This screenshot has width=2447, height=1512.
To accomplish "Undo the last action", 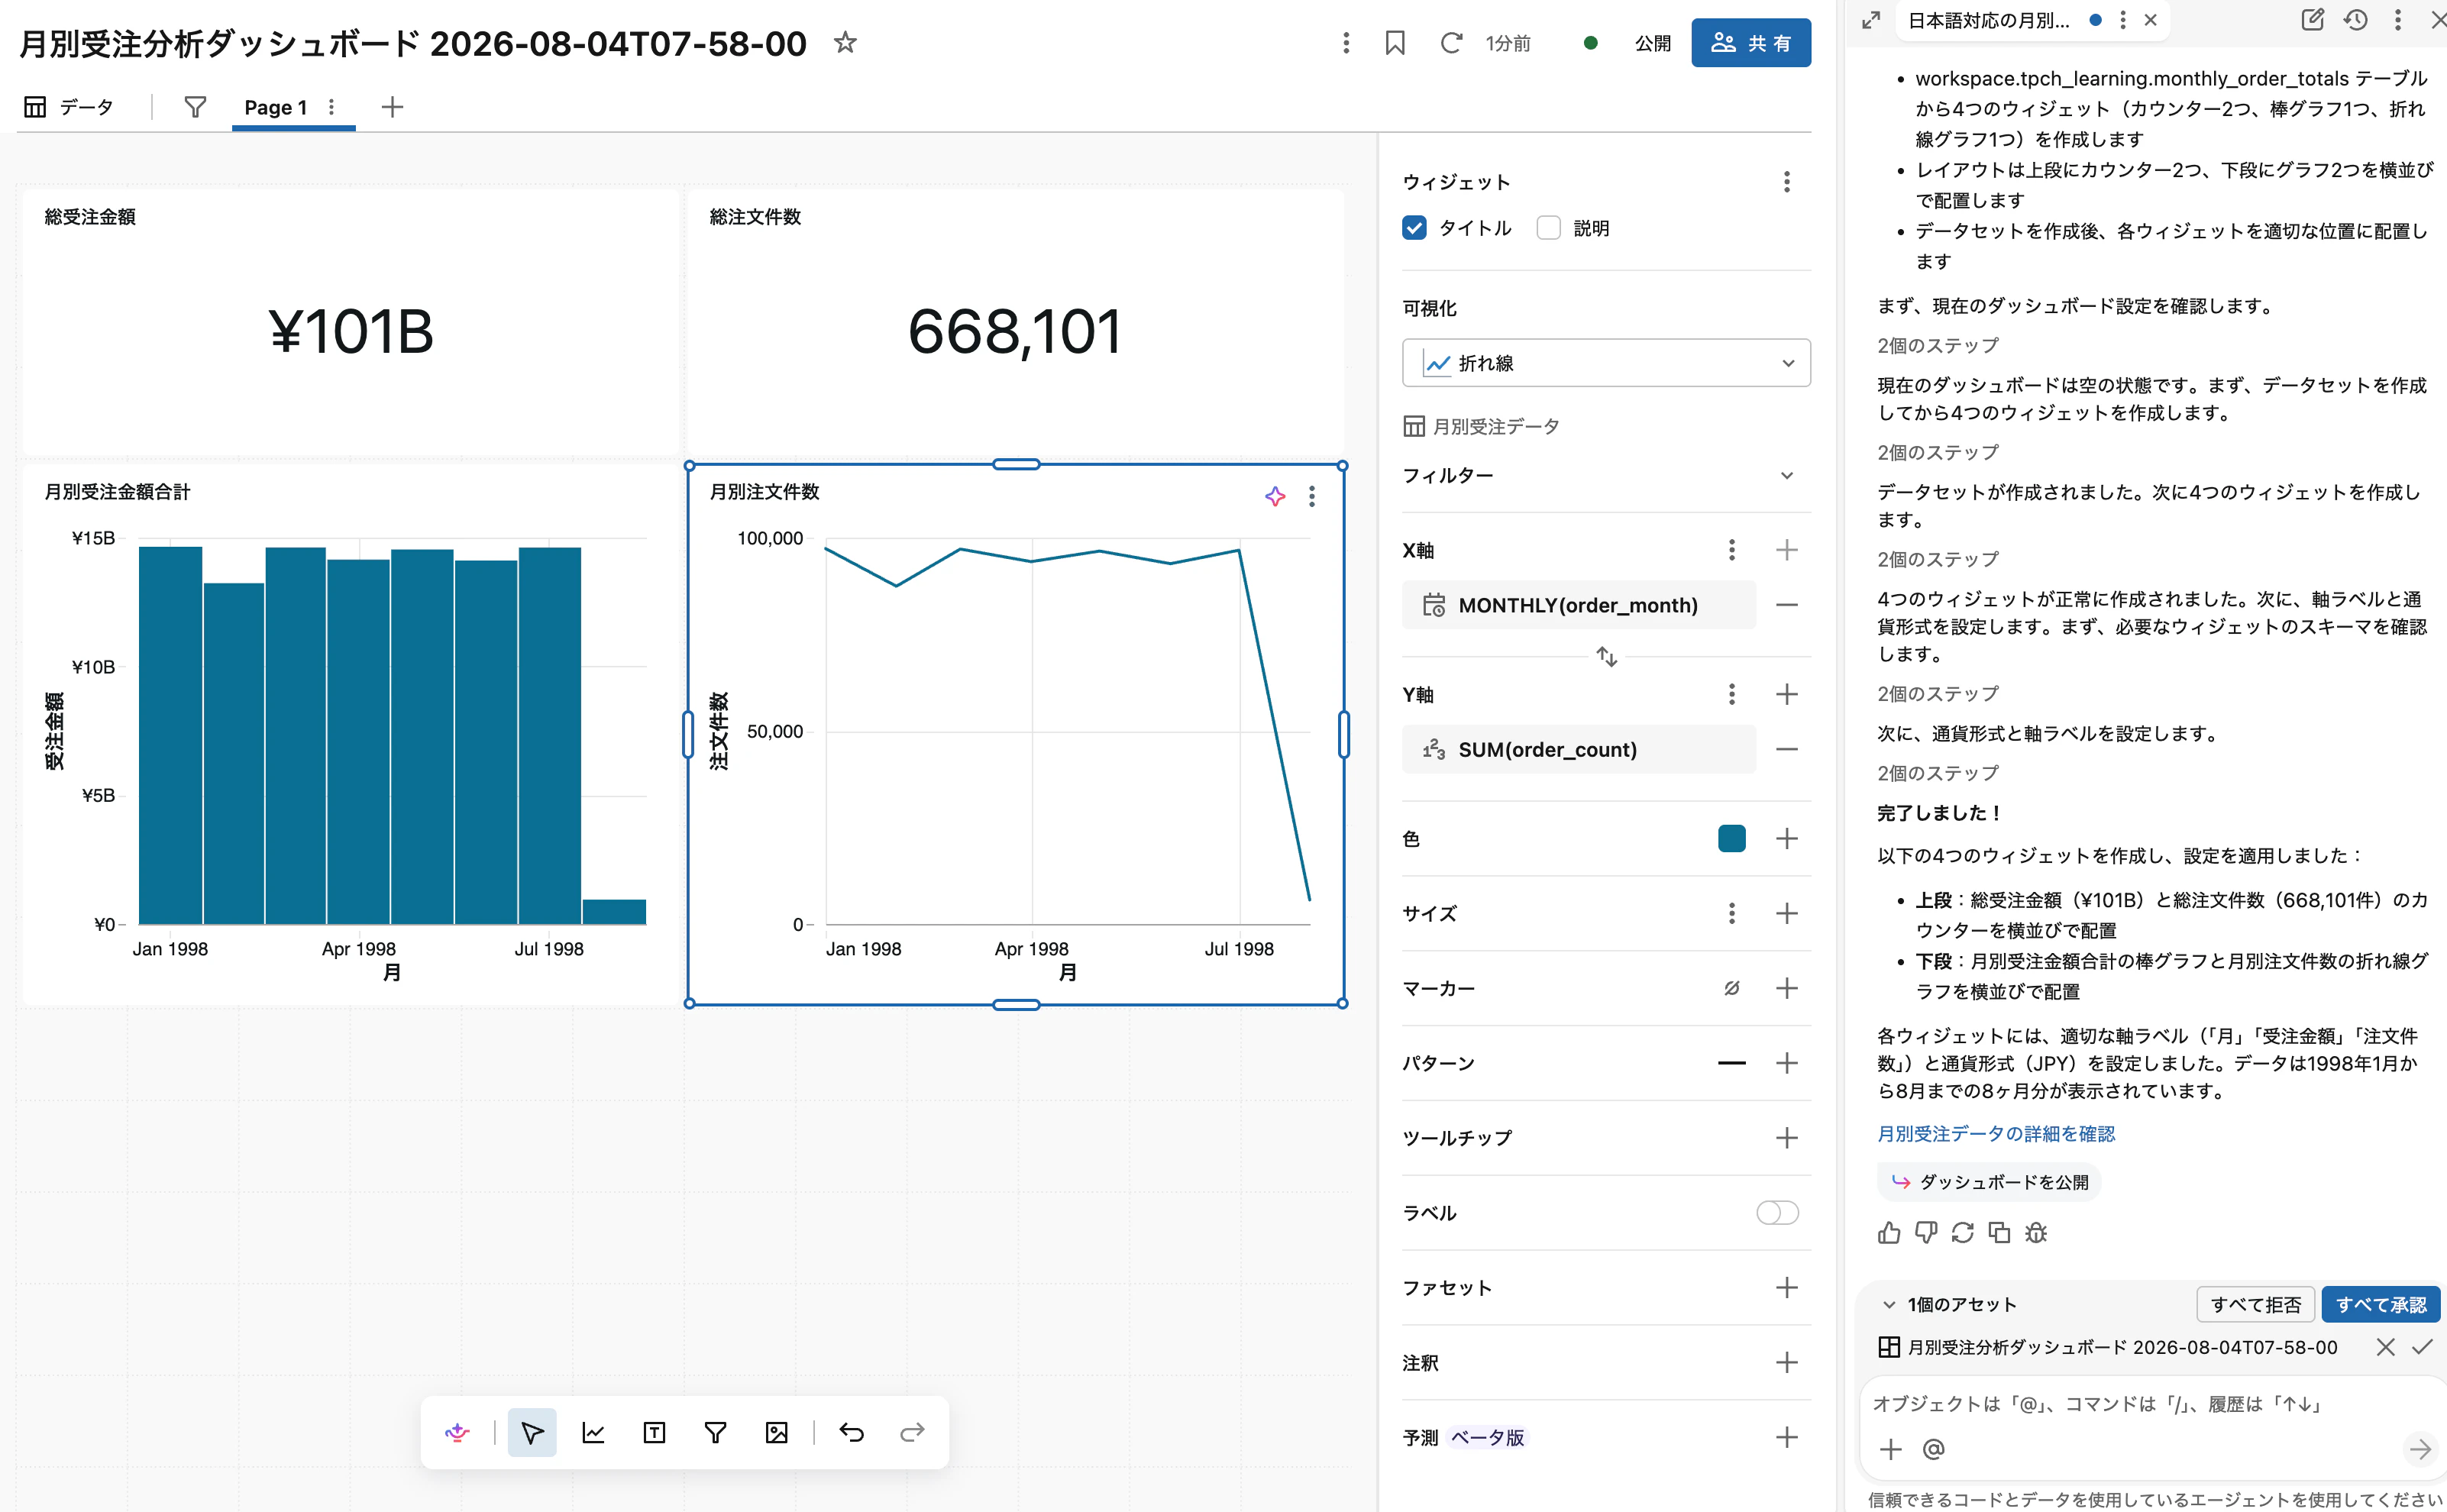I will point(851,1432).
